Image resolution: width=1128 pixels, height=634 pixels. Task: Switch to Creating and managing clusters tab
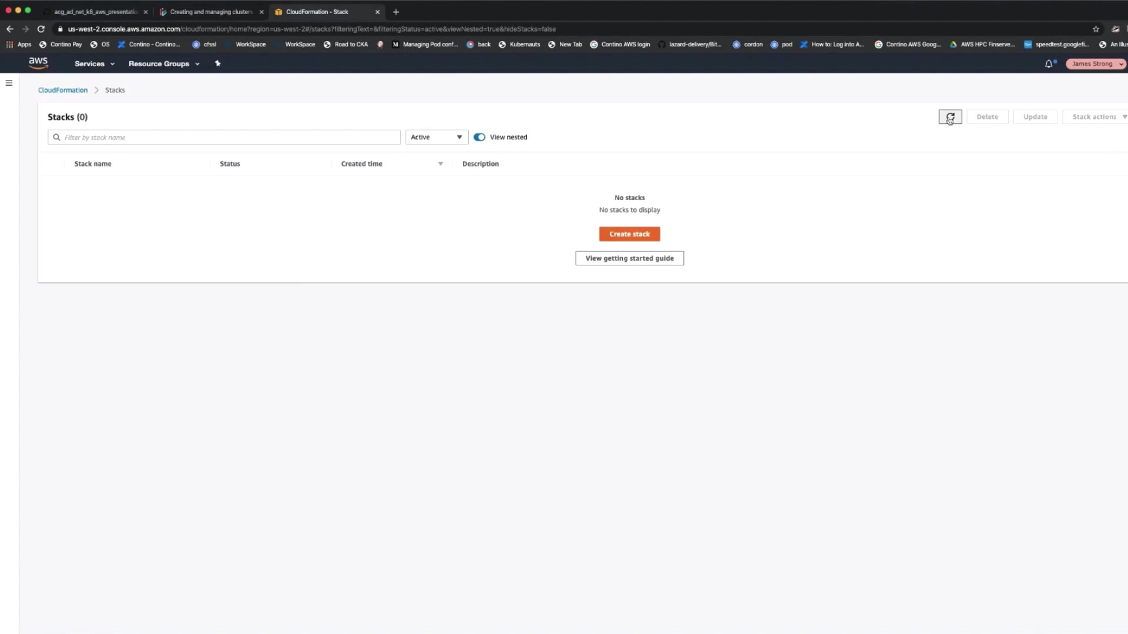[210, 12]
